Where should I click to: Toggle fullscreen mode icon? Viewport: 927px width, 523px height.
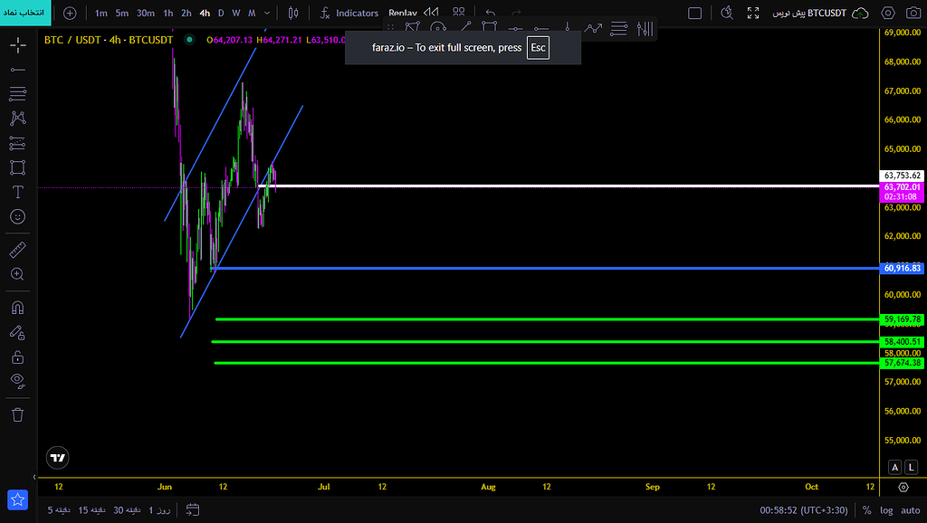[x=753, y=13]
